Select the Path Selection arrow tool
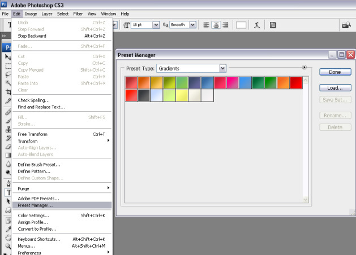This screenshot has width=356, height=255. pyautogui.click(x=8, y=201)
